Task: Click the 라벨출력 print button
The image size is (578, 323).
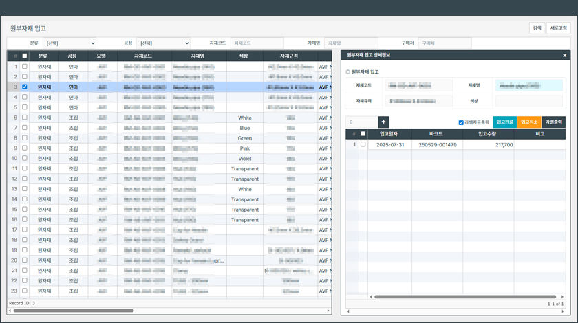Action: tap(553, 122)
